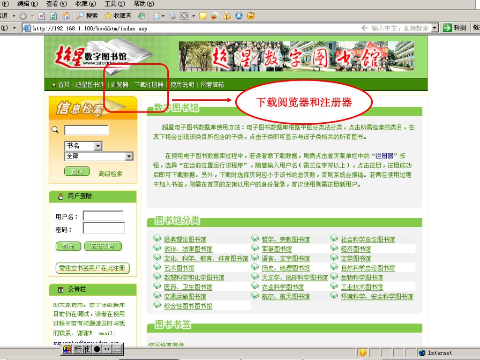Go to the browser Home icon

pos(66,16)
